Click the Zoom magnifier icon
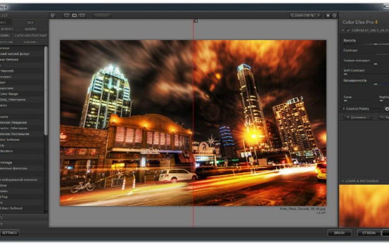This screenshot has height=244, width=389. click(x=292, y=16)
